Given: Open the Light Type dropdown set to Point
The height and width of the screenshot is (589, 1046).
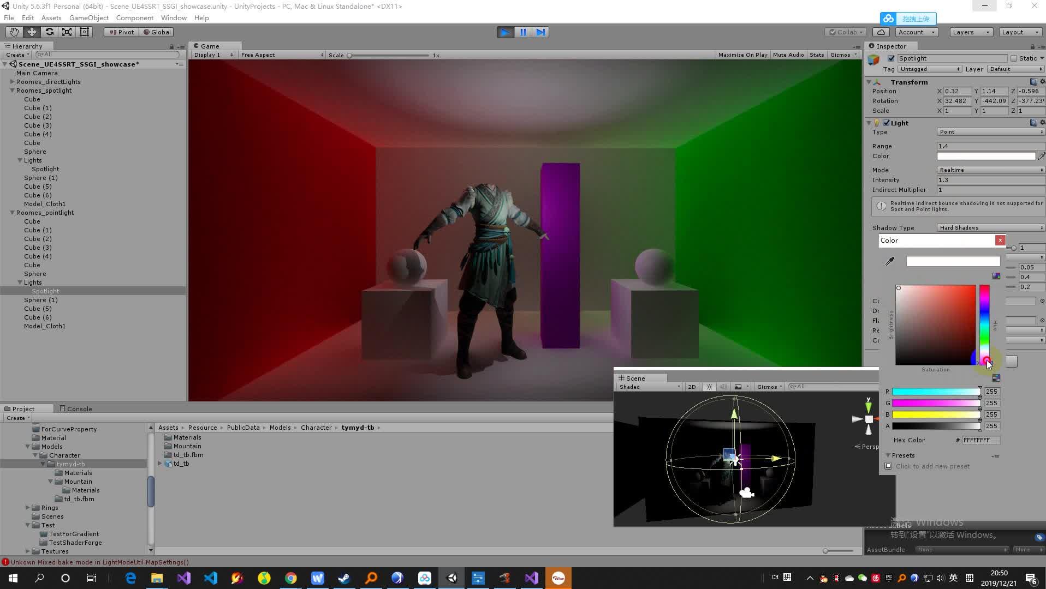Looking at the screenshot, I should click(990, 131).
